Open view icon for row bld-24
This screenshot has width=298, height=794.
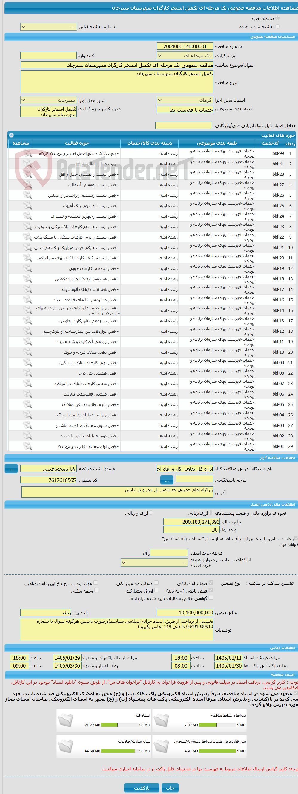pyautogui.click(x=28, y=216)
